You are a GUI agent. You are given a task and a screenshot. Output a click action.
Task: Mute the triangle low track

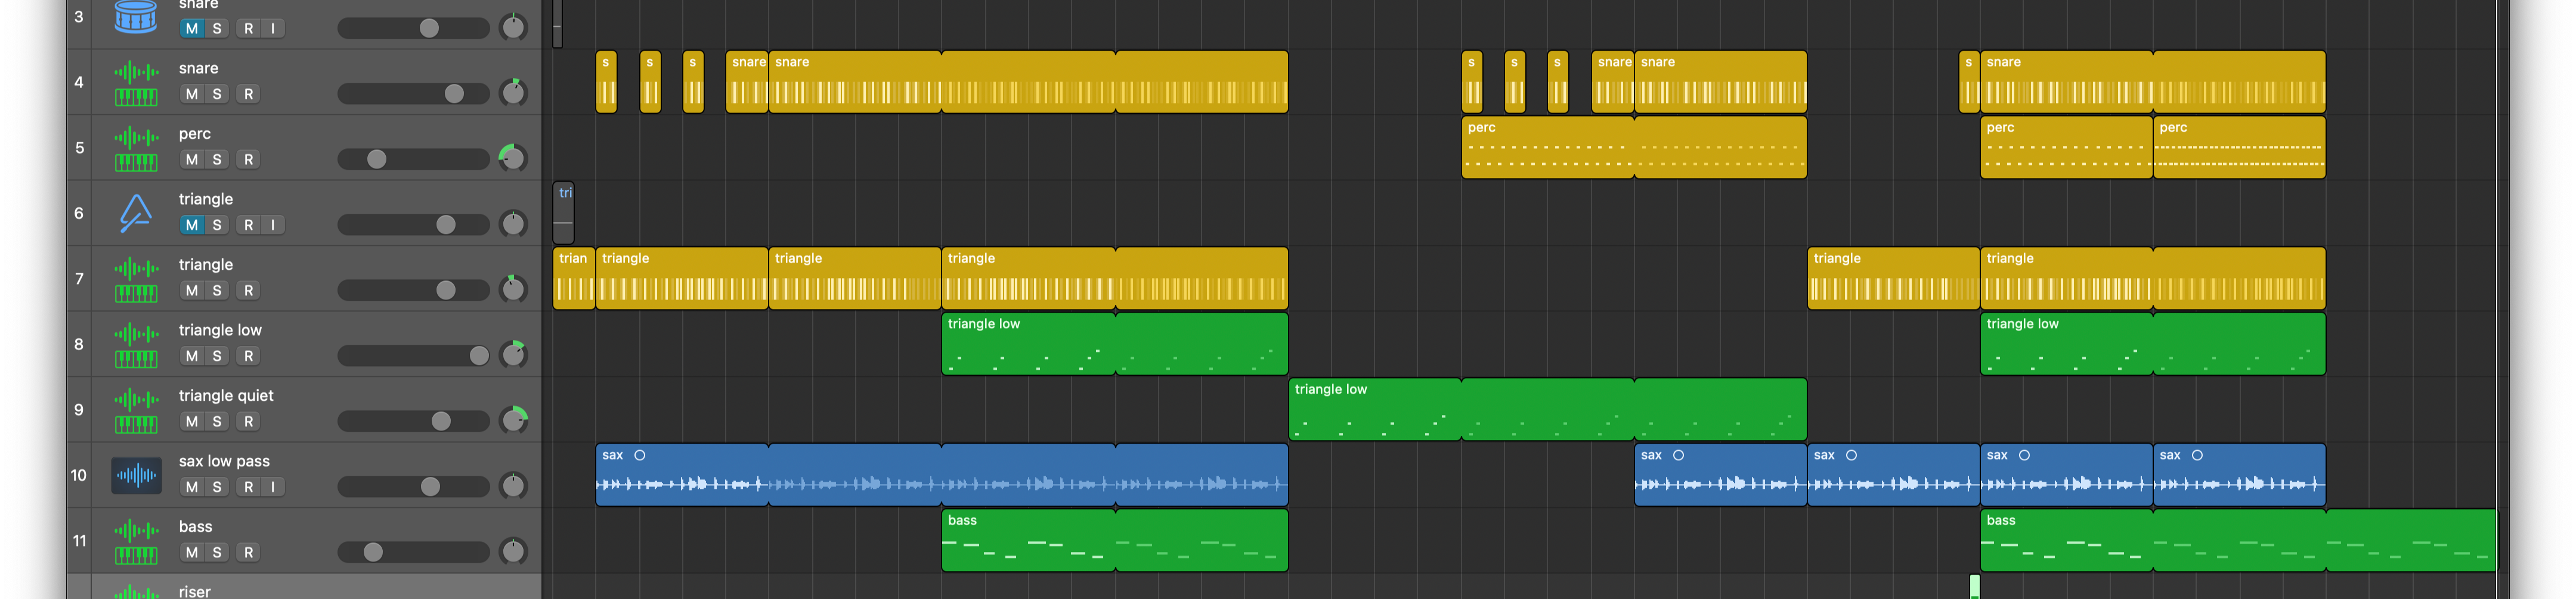coord(192,357)
